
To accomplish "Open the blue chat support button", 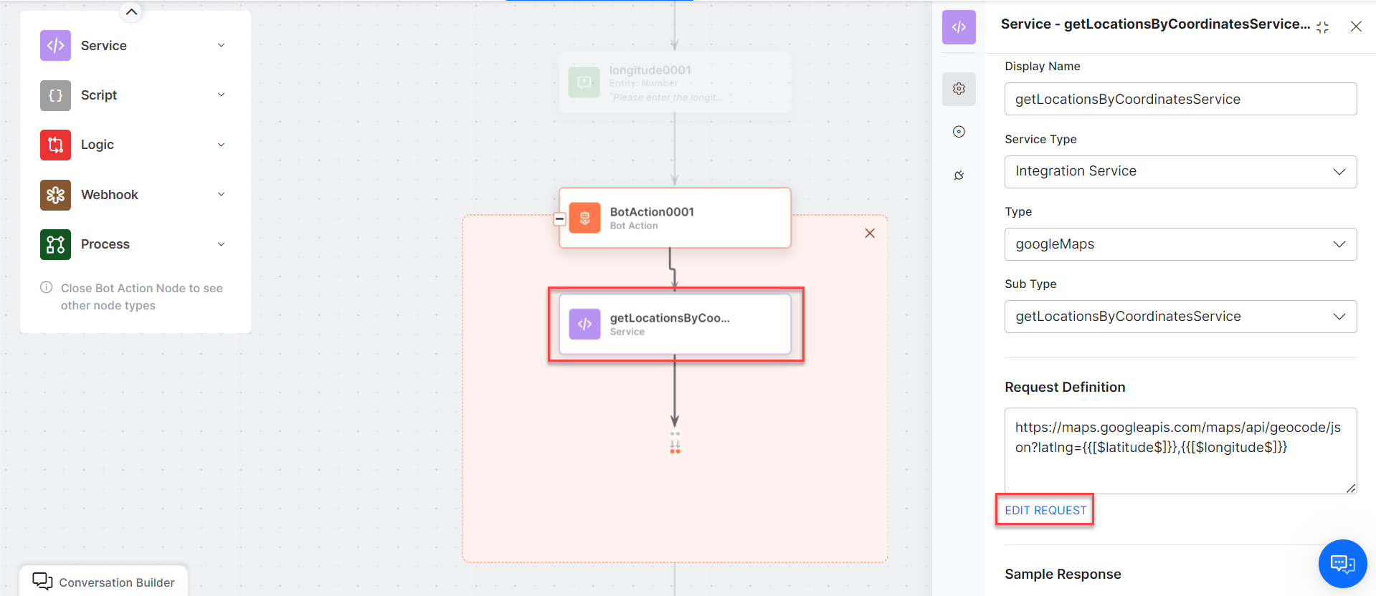I will (x=1342, y=564).
